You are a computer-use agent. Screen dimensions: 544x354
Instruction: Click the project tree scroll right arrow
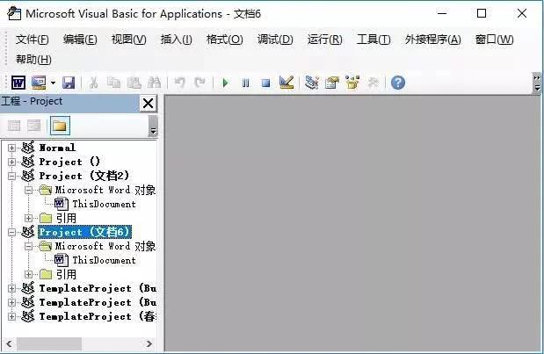(149, 344)
